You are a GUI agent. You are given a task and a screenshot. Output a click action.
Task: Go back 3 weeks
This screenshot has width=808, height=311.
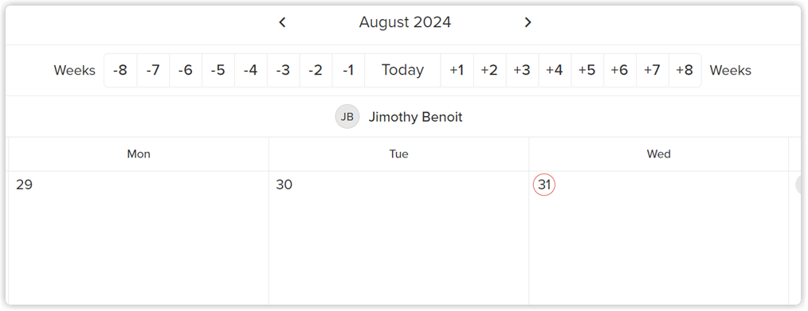(283, 71)
